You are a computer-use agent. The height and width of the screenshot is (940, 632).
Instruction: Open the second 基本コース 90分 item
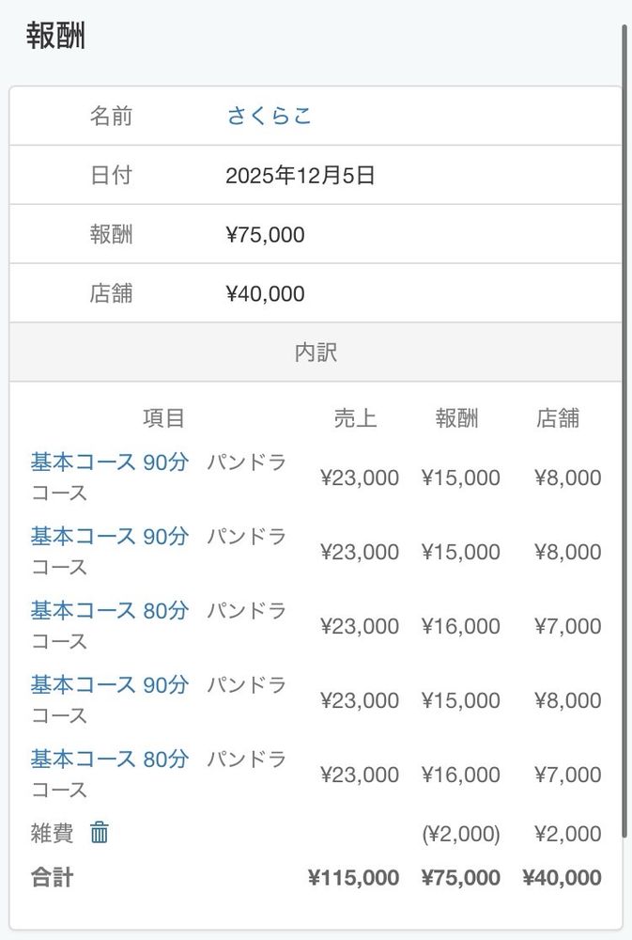(110, 537)
